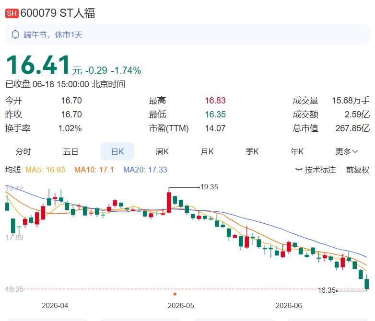Click the 2026-06 date axis label
The width and height of the screenshot is (375, 321).
coord(289,306)
